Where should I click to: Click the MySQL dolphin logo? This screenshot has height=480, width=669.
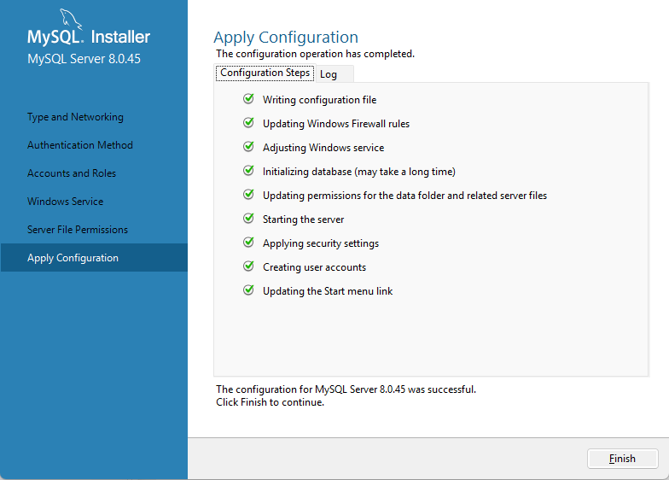71,19
